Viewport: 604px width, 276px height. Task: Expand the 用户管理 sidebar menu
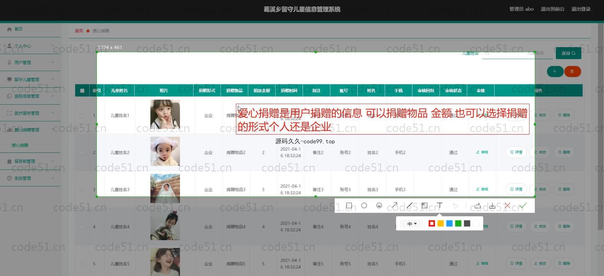pyautogui.click(x=30, y=63)
